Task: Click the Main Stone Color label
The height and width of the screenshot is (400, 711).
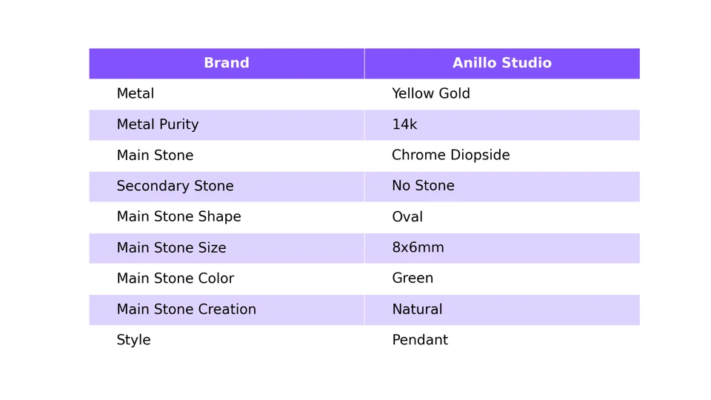Action: [x=175, y=279]
